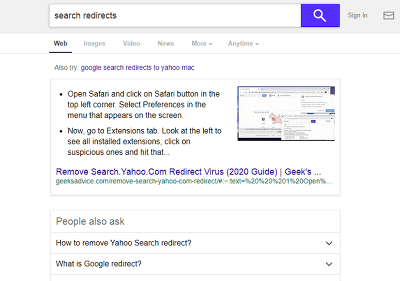Click chevron arrow next to Google redirect question
The image size is (400, 281).
tap(329, 264)
